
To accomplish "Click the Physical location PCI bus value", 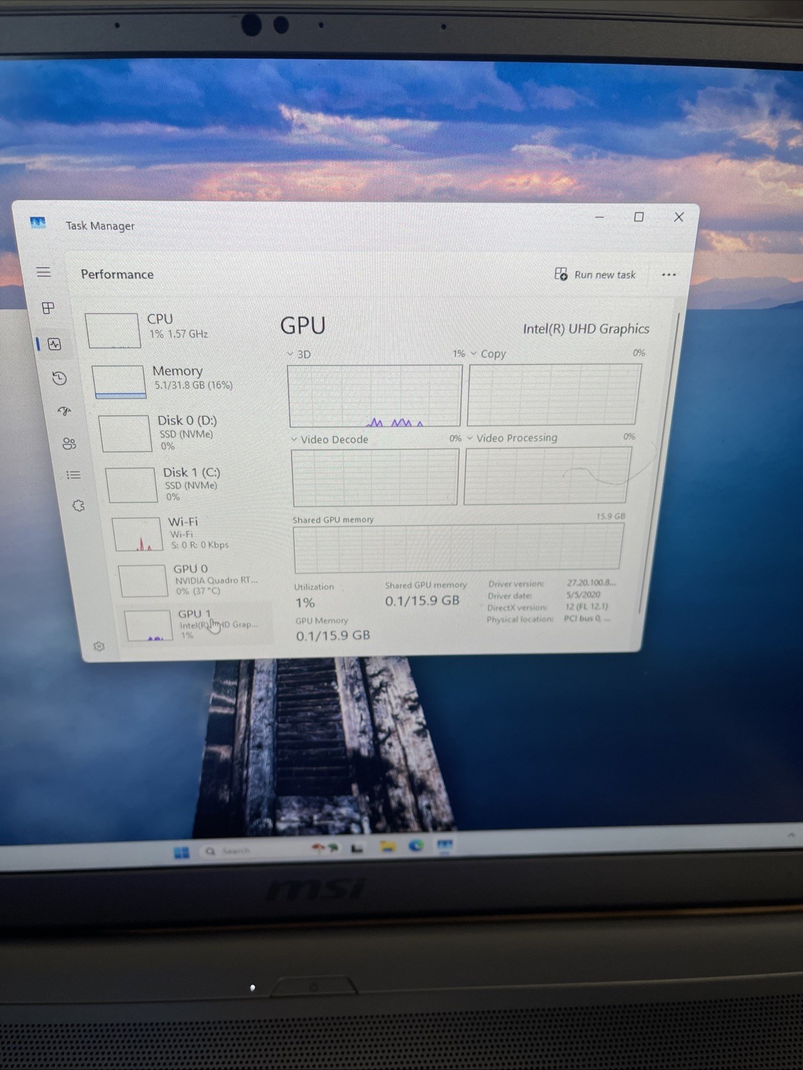I will [x=587, y=618].
